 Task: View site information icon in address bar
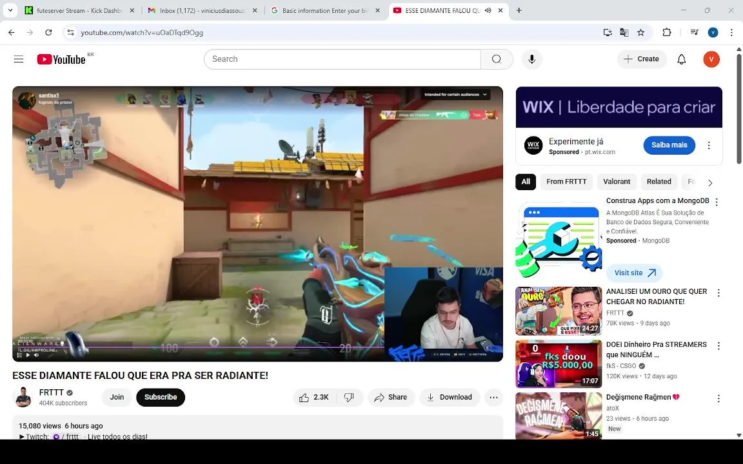point(70,32)
